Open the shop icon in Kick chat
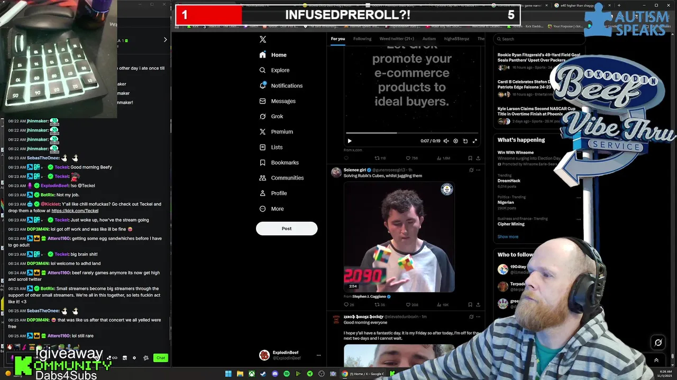 tap(125, 358)
